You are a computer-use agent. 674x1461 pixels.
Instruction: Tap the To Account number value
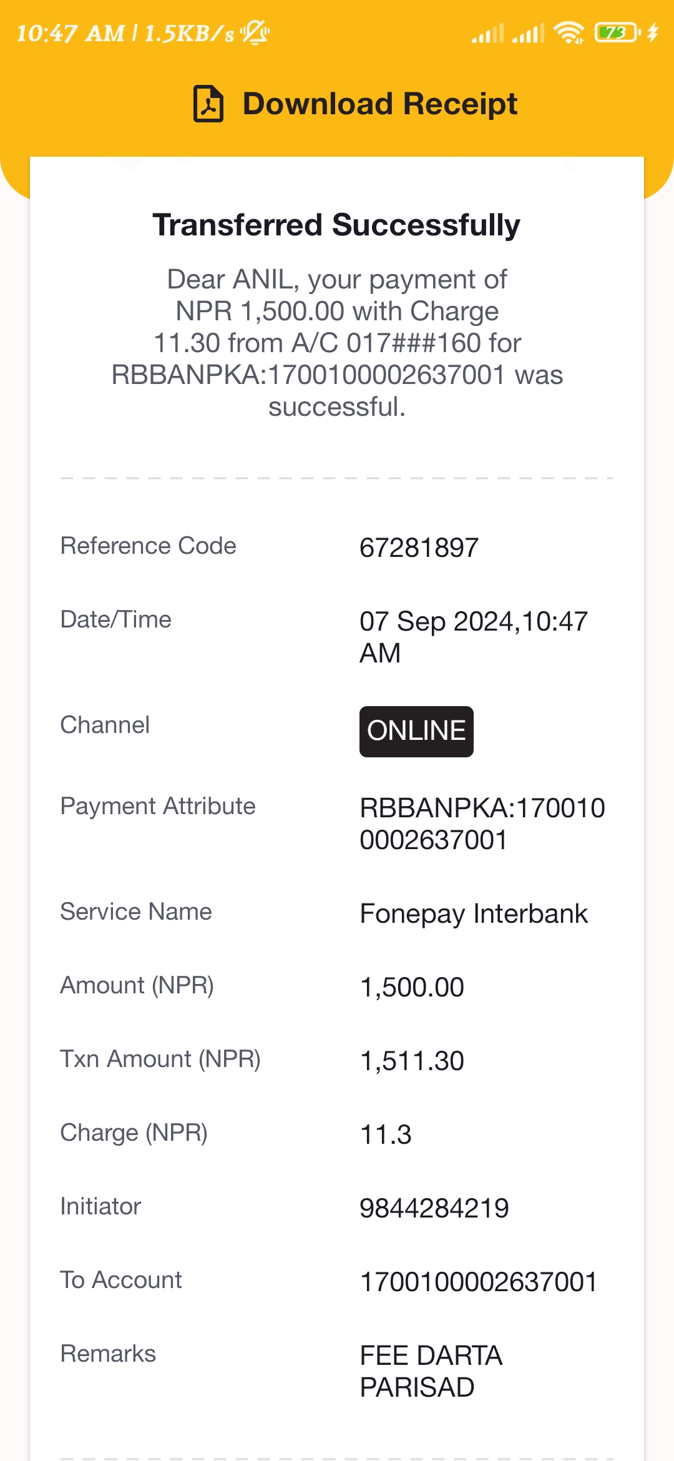[x=479, y=1282]
